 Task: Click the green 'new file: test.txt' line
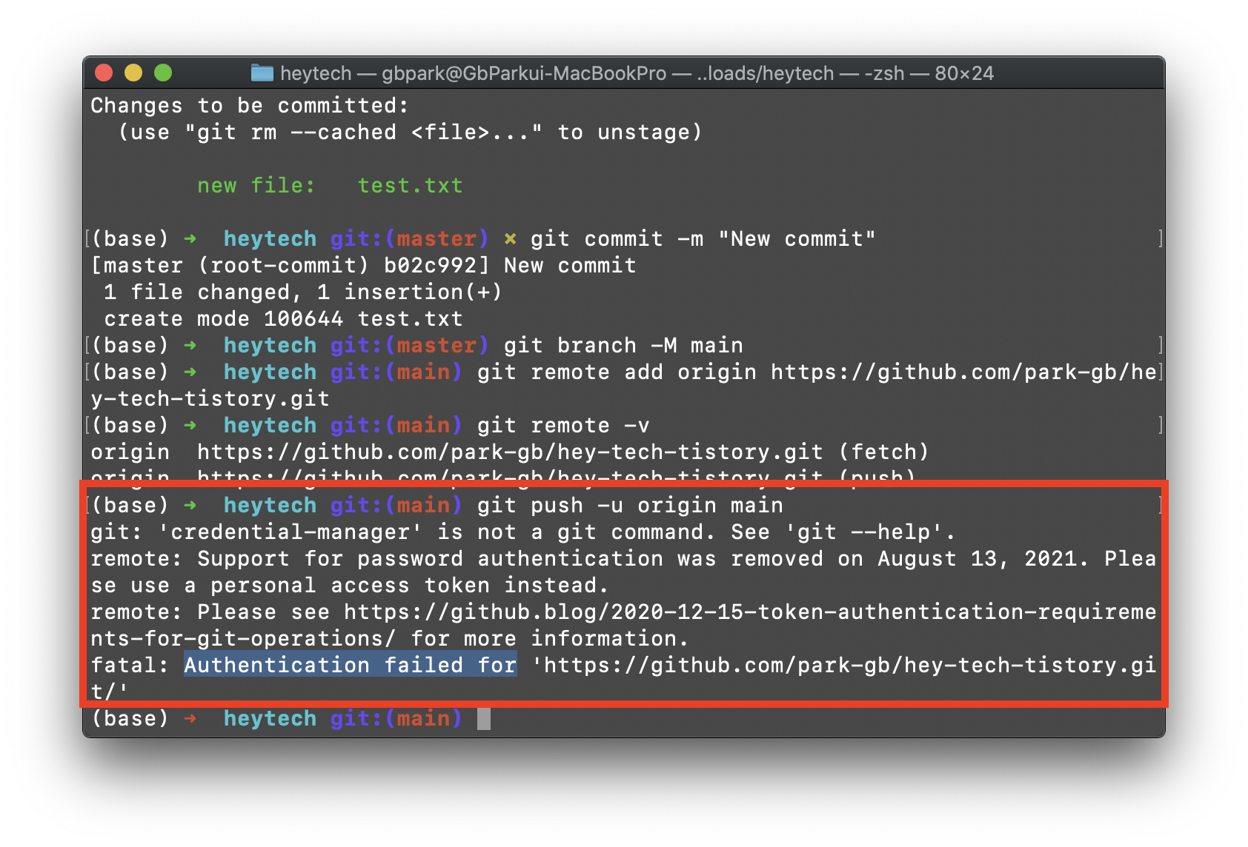[330, 186]
